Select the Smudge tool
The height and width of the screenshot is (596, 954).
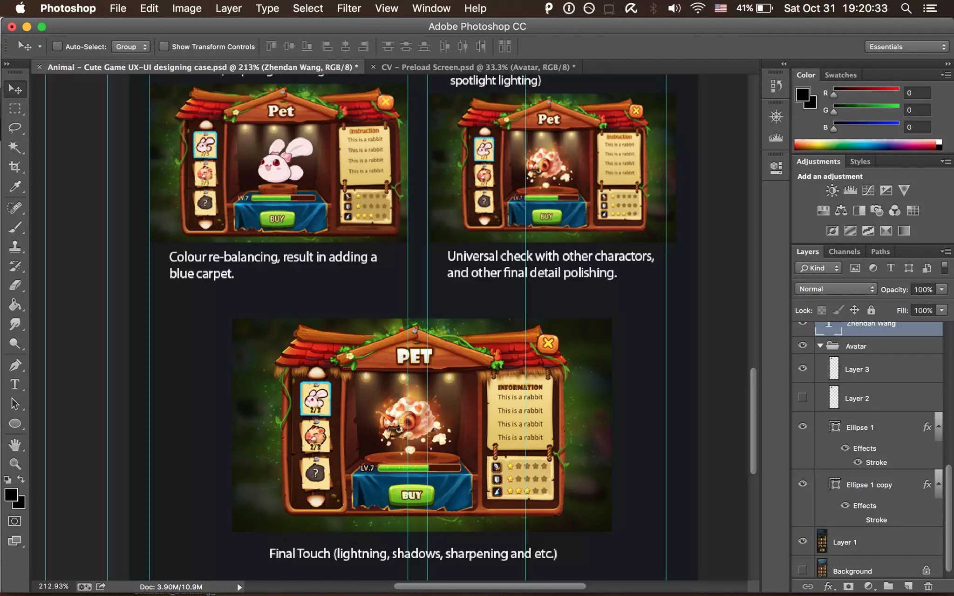point(15,324)
